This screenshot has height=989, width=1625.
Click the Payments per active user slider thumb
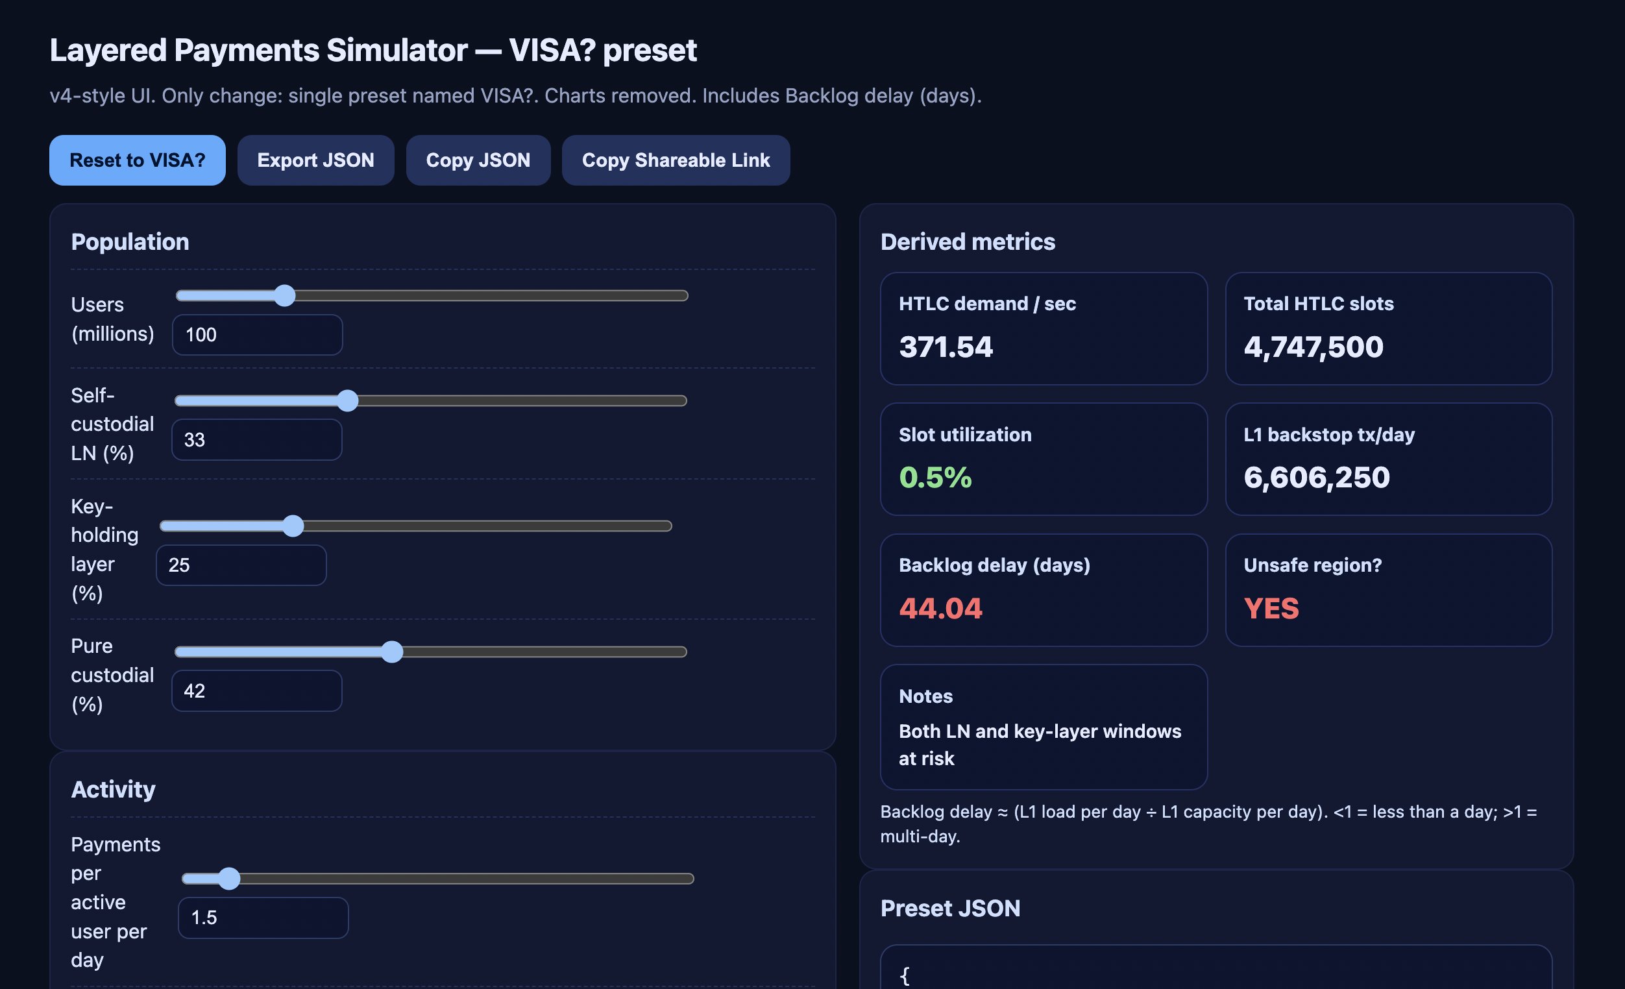229,878
